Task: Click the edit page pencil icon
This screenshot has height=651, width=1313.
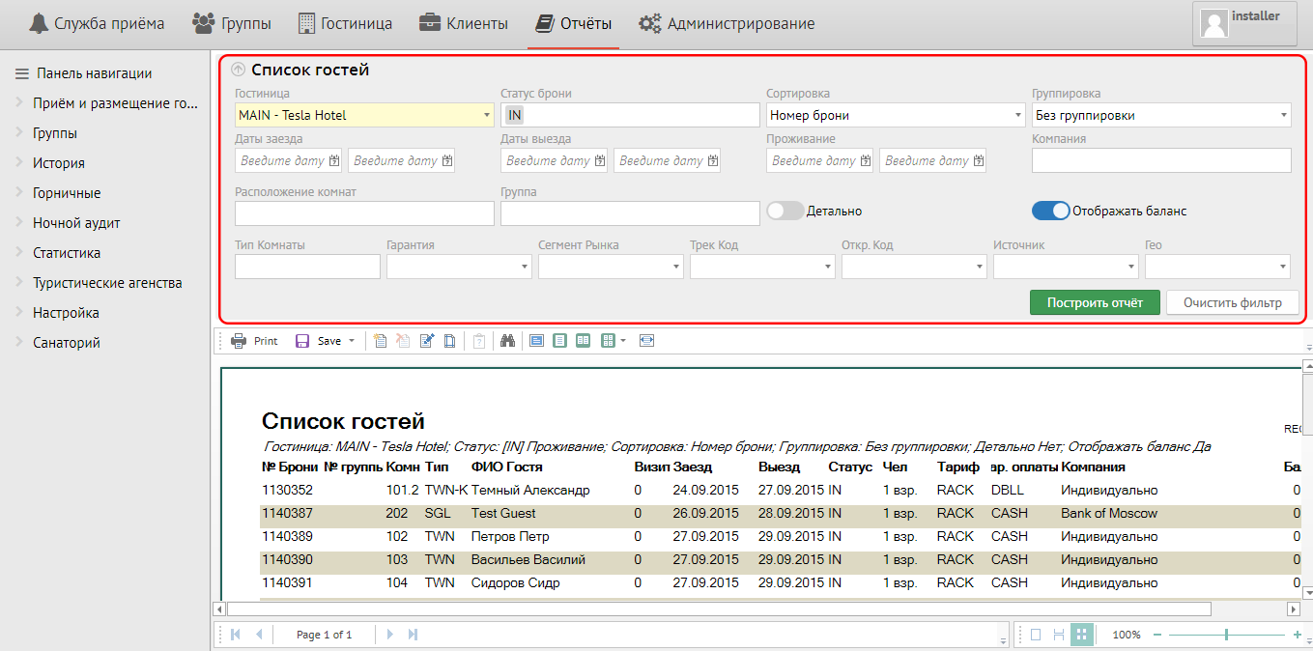Action: [x=427, y=341]
